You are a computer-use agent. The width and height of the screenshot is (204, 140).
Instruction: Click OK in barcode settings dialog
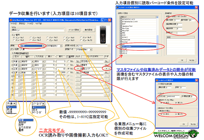(x=182, y=60)
